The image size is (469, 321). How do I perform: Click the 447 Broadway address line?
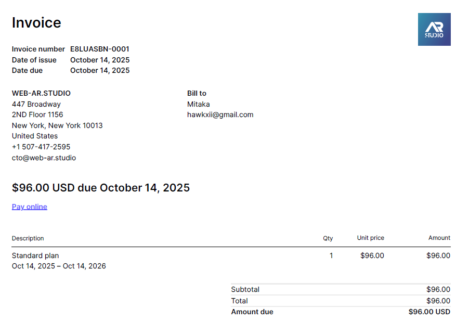click(x=36, y=104)
